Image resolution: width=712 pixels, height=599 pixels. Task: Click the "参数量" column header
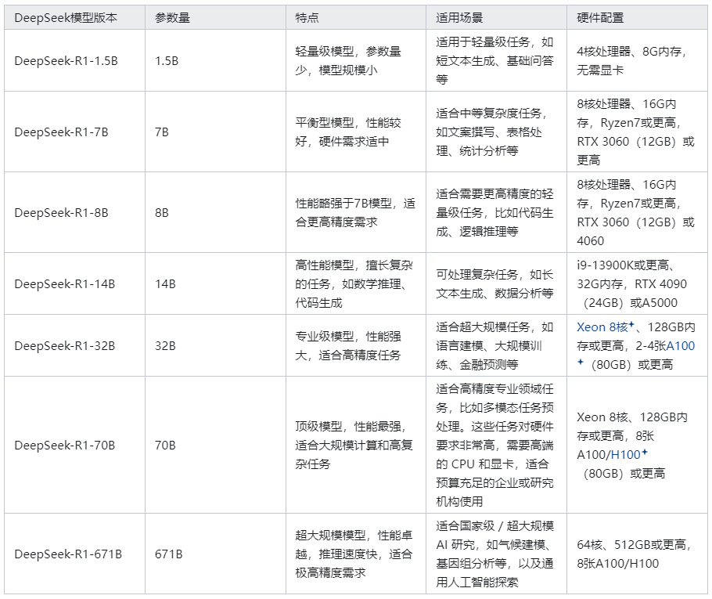coord(172,18)
